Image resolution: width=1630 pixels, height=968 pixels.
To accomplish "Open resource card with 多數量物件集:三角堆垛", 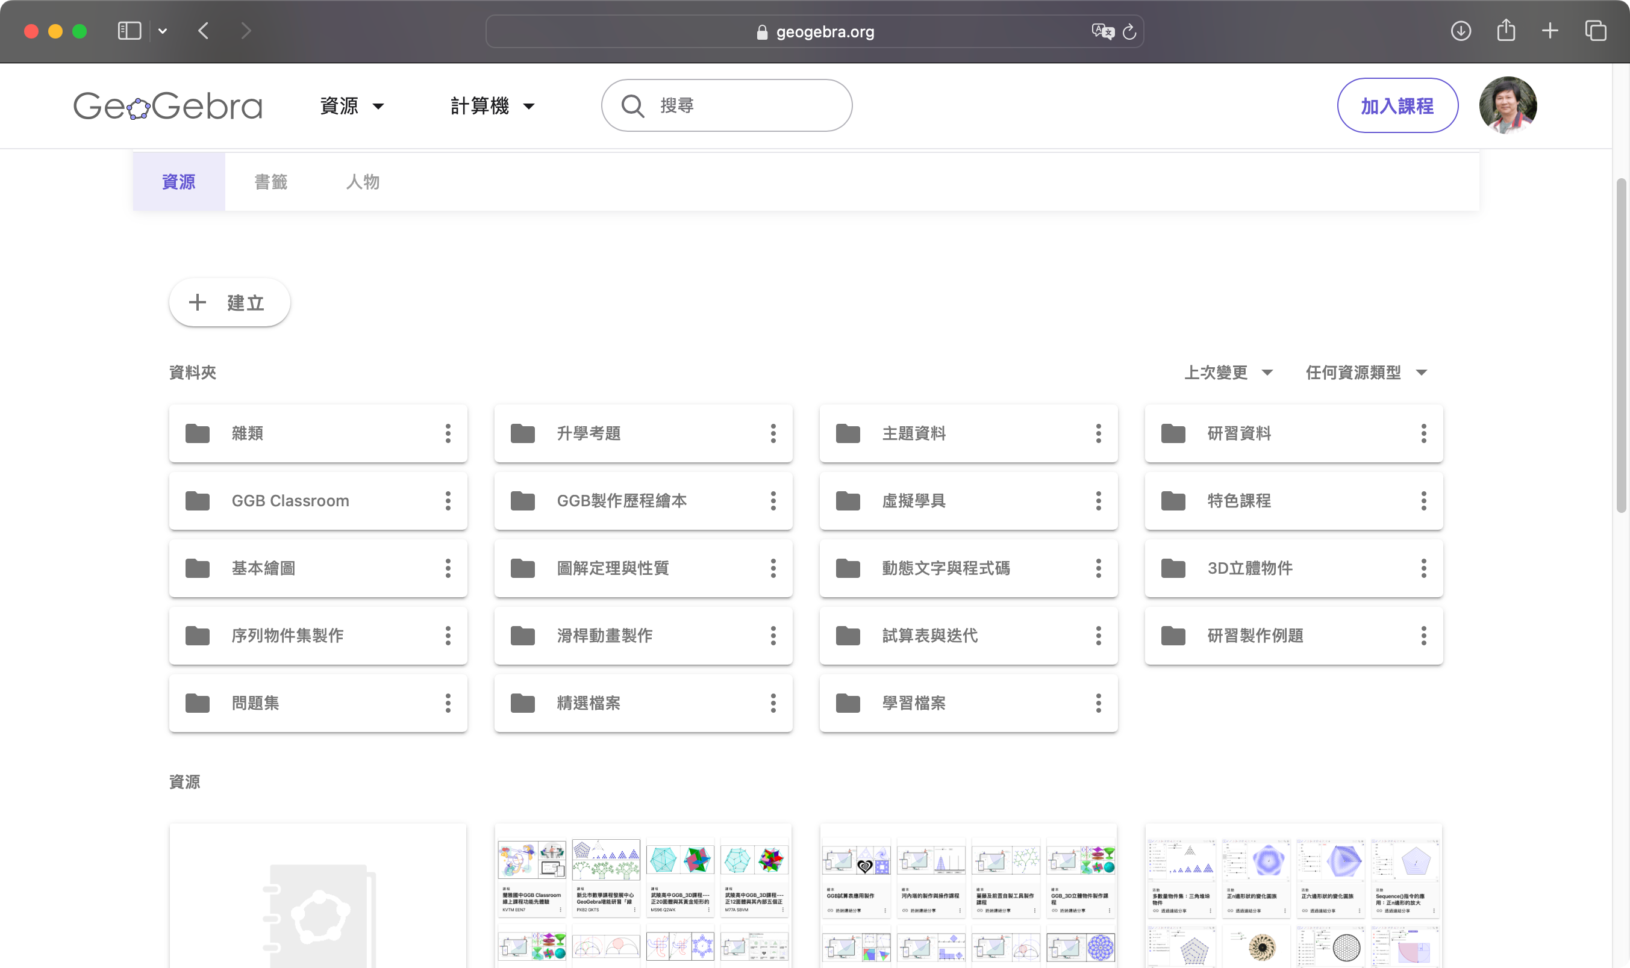I will 1293,896.
